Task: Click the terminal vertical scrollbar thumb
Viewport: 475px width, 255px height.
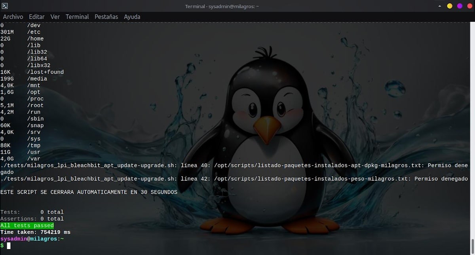Action: point(473,246)
